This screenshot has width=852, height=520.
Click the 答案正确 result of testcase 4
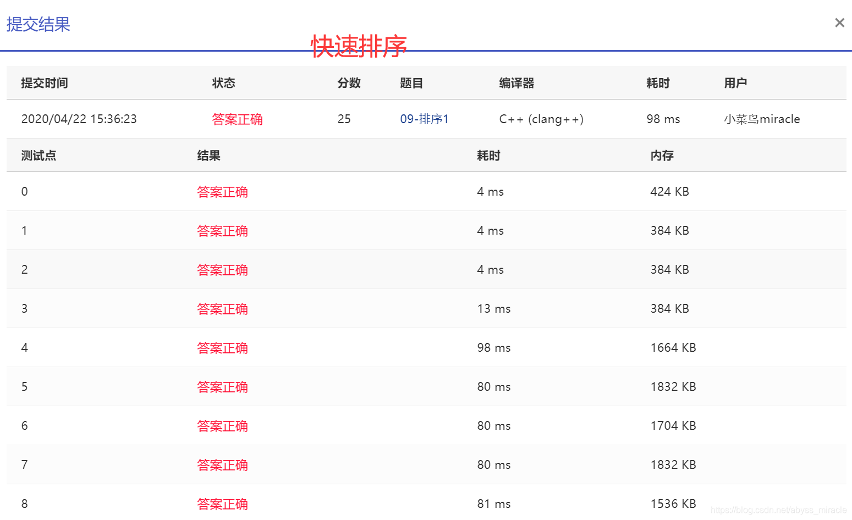[x=222, y=347]
